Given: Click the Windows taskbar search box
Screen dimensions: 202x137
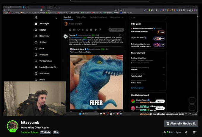Looking at the screenshot, I should (x=91, y=114).
